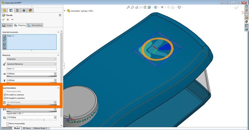The image size is (249, 130).
Task: Click Dynamic Annotation Views icon
Action: pyautogui.click(x=145, y=7)
